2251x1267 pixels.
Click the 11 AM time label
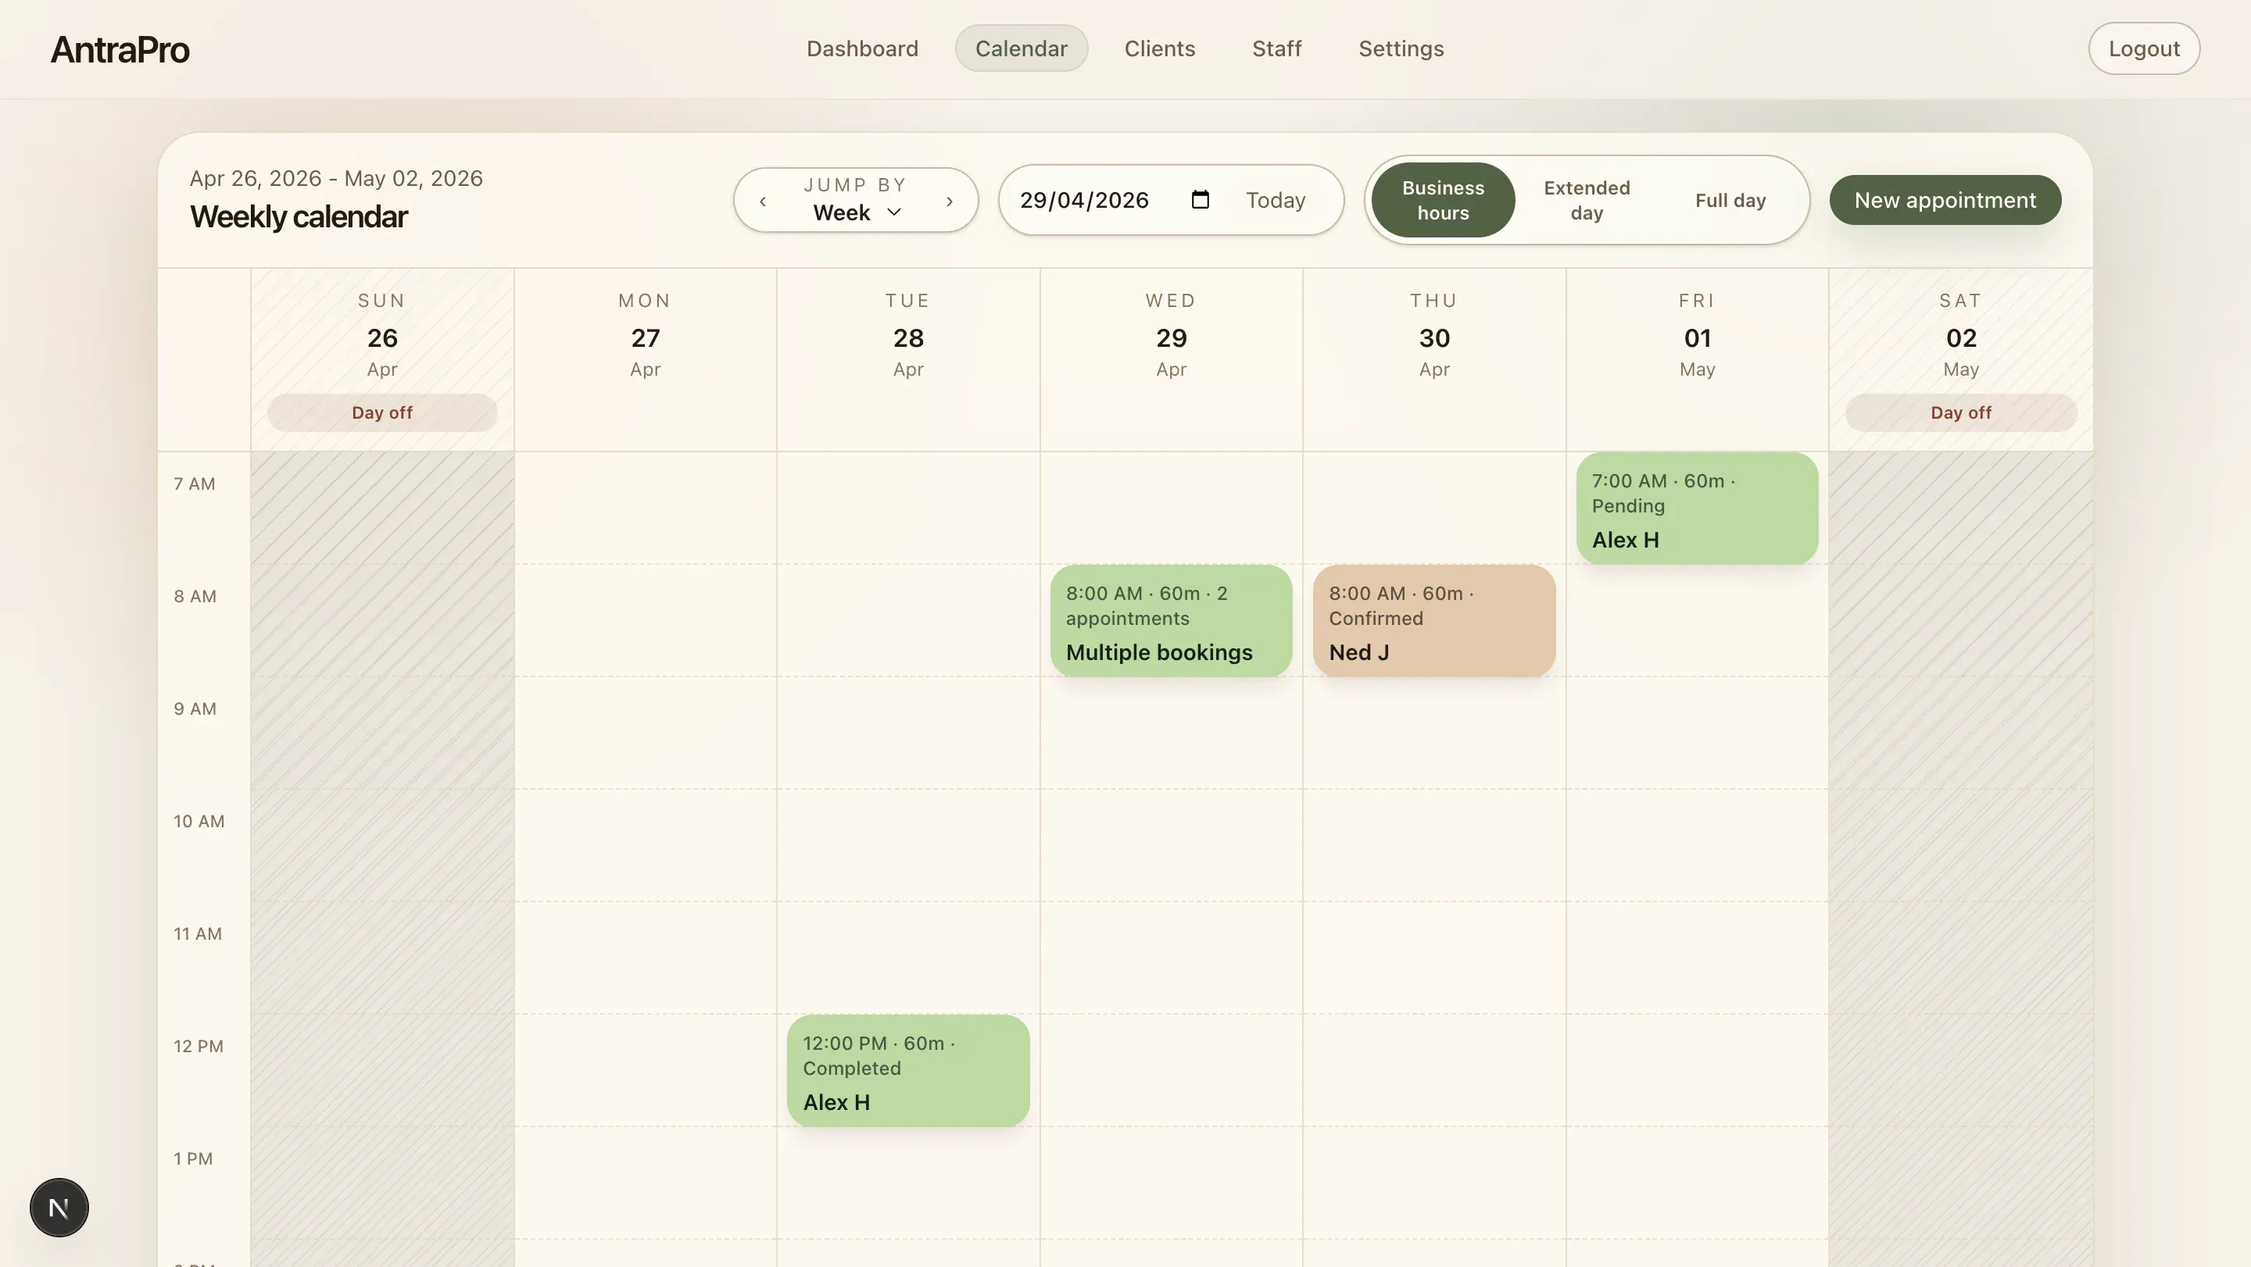(198, 934)
